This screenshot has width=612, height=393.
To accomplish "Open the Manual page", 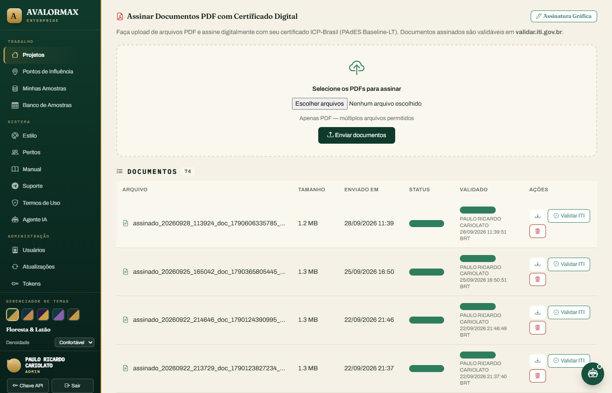I will pos(50,169).
